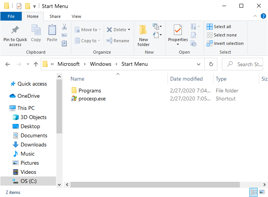
Task: Click the search magnifier icon
Action: coord(230,64)
